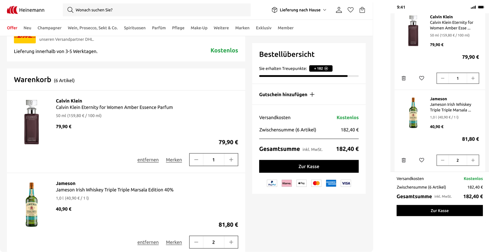Image resolution: width=489 pixels, height=252 pixels.
Task: Open the Member menu item
Action: click(286, 28)
